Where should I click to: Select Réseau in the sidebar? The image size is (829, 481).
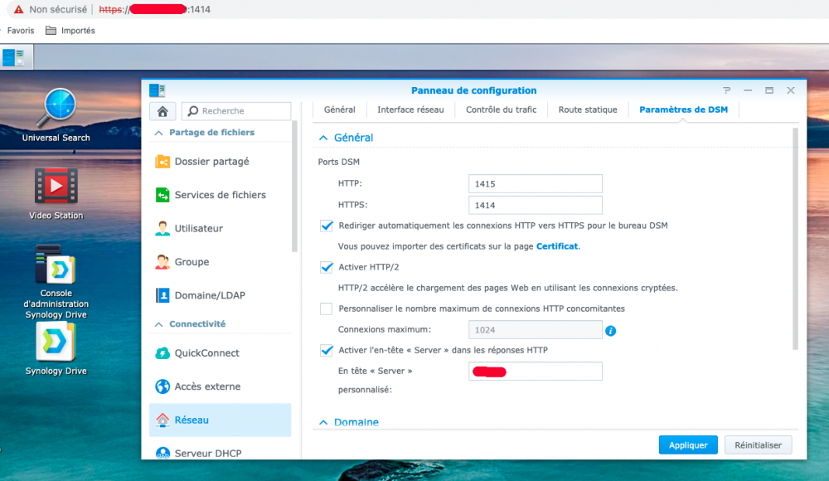(x=220, y=420)
